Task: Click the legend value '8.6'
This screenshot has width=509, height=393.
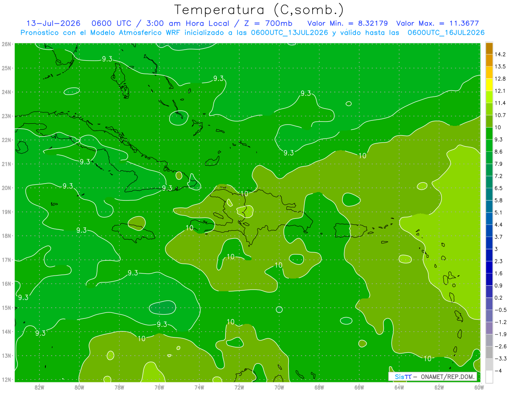Action: point(499,152)
